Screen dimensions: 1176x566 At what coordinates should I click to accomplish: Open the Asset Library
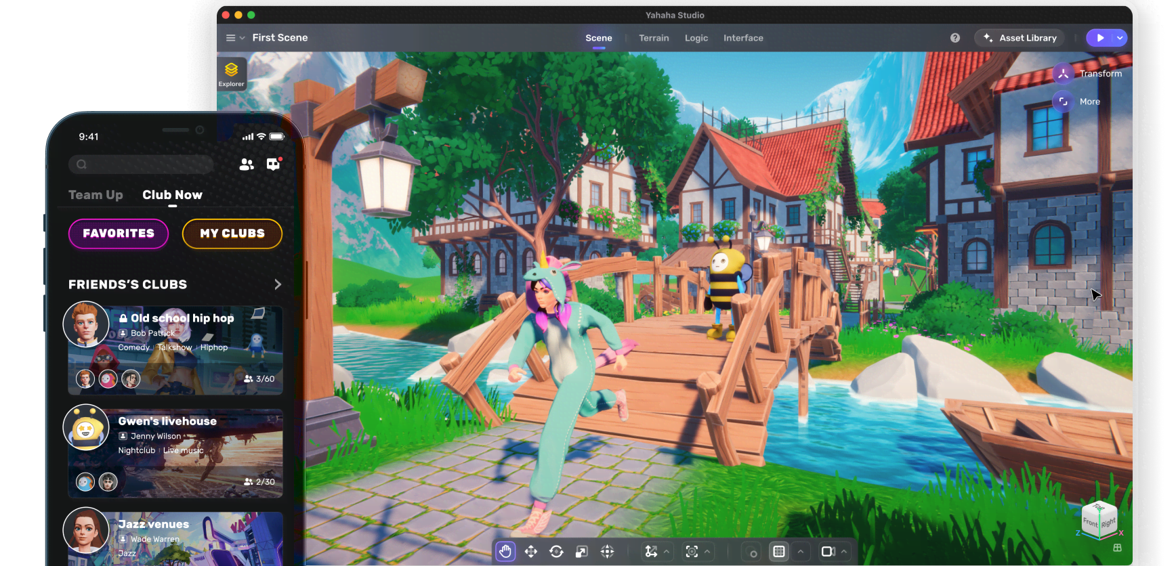[x=1020, y=38]
